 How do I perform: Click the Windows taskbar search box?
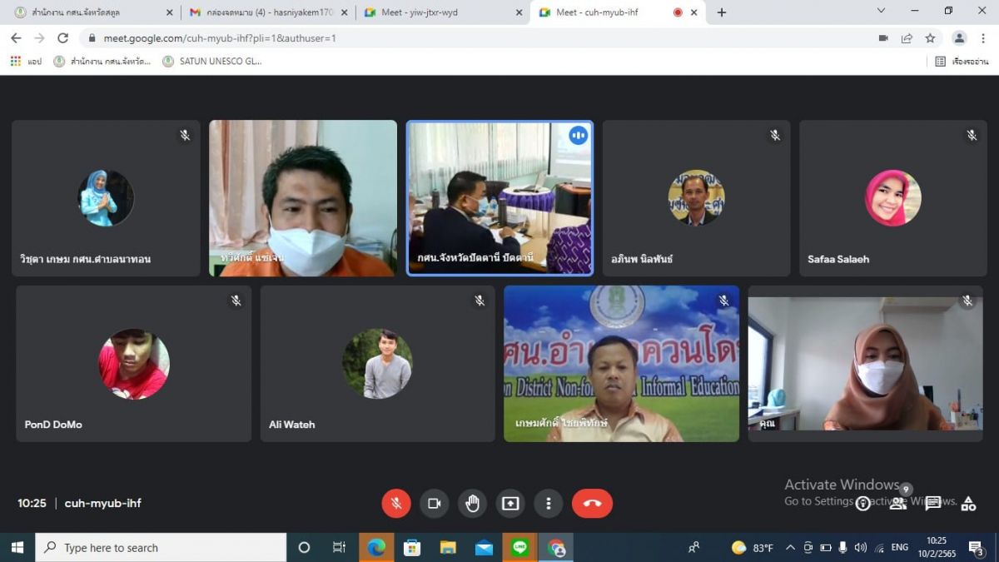coord(162,548)
